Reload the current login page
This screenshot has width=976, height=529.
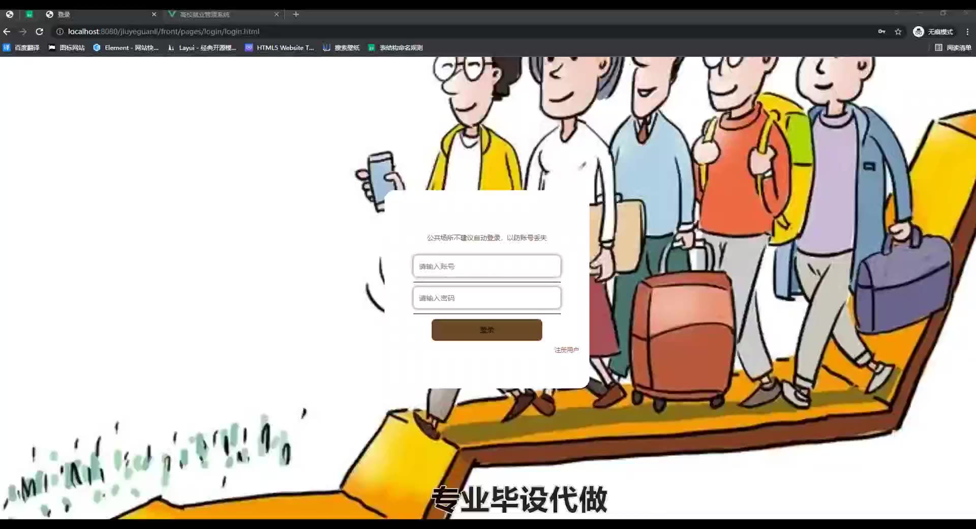click(x=39, y=32)
